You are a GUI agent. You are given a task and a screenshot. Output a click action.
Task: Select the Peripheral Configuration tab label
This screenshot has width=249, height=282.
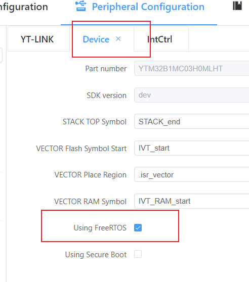[x=148, y=7]
